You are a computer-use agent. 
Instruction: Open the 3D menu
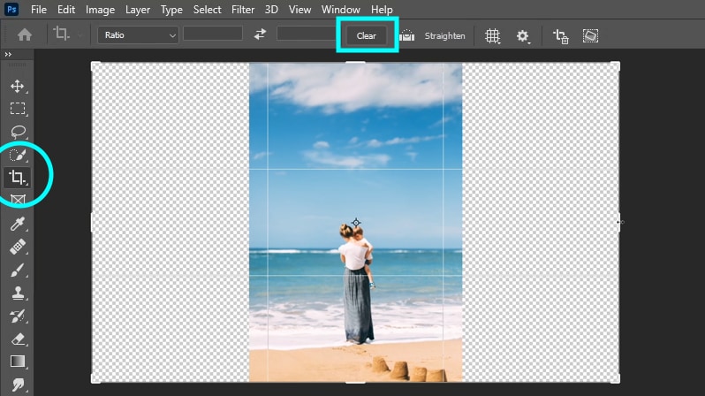(x=271, y=10)
